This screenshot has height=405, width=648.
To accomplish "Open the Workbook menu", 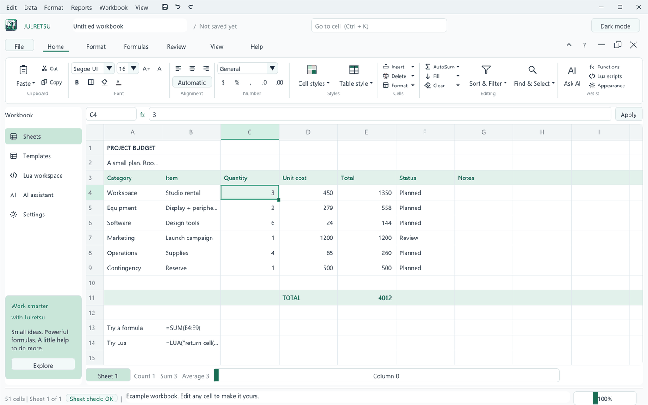I will pyautogui.click(x=113, y=7).
